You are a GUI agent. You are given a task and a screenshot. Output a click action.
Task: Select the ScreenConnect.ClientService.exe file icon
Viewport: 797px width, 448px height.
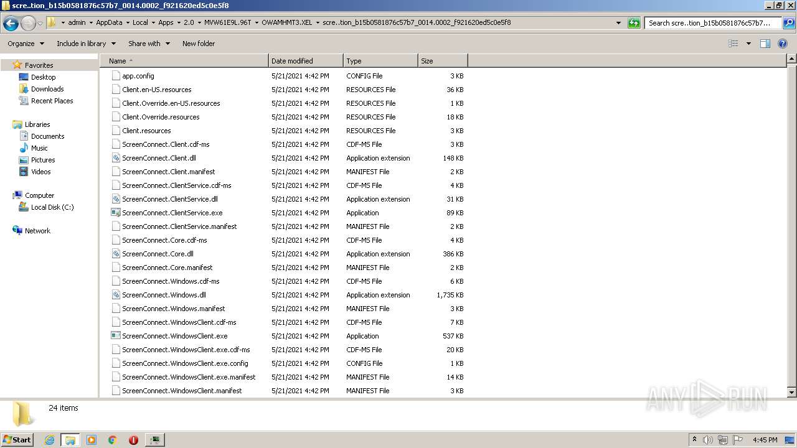[115, 213]
